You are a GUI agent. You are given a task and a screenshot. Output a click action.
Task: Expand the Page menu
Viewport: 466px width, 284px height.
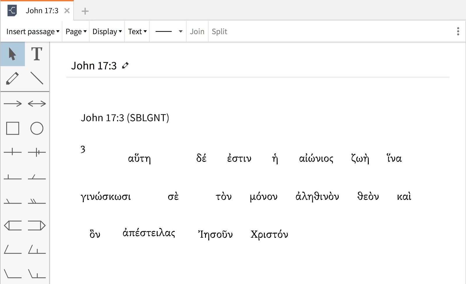click(76, 31)
